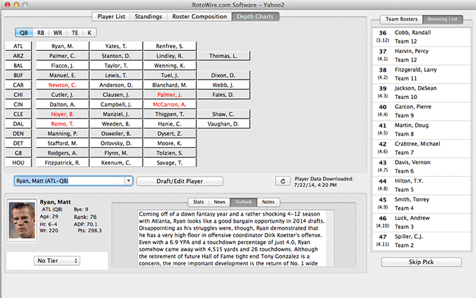Select the RB position filter
The height and width of the screenshot is (298, 476).
click(x=41, y=33)
